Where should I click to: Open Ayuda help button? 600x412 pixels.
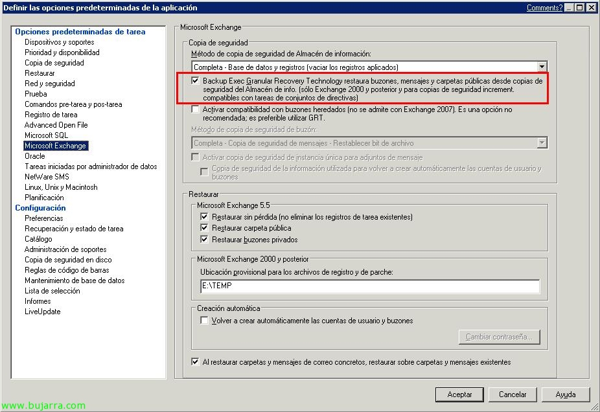tap(566, 395)
